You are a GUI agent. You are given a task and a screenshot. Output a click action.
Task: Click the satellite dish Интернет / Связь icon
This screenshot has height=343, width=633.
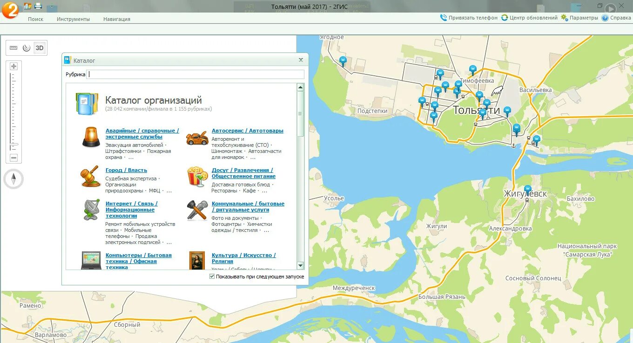pyautogui.click(x=91, y=210)
